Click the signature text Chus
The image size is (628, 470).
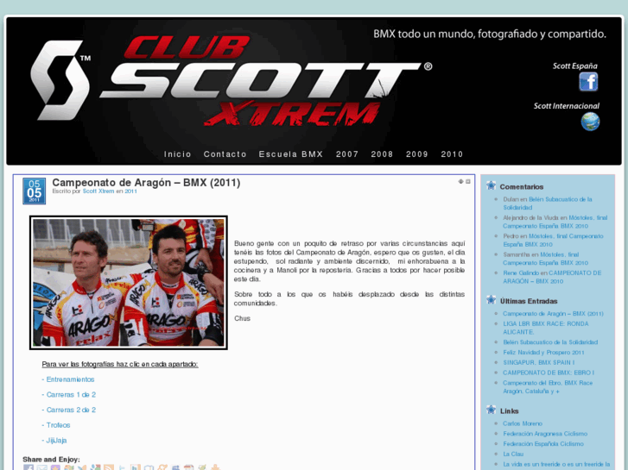[242, 318]
